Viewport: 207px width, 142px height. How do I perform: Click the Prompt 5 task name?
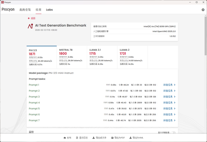coord(34,109)
